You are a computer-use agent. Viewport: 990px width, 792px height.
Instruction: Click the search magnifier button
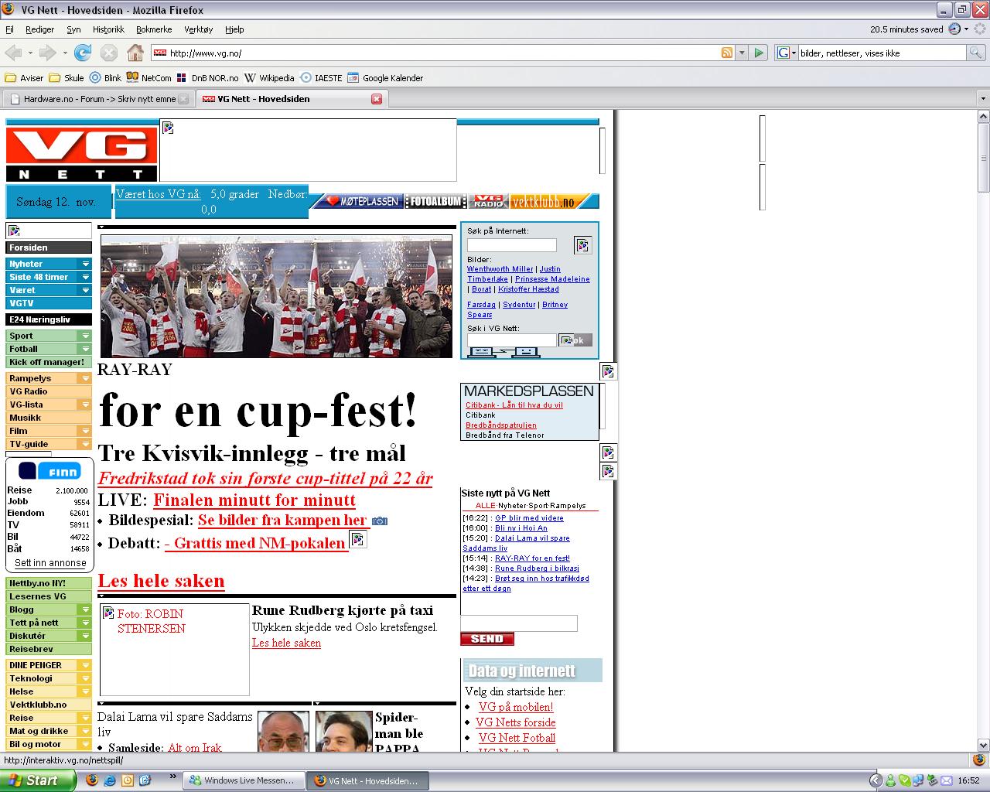(977, 53)
